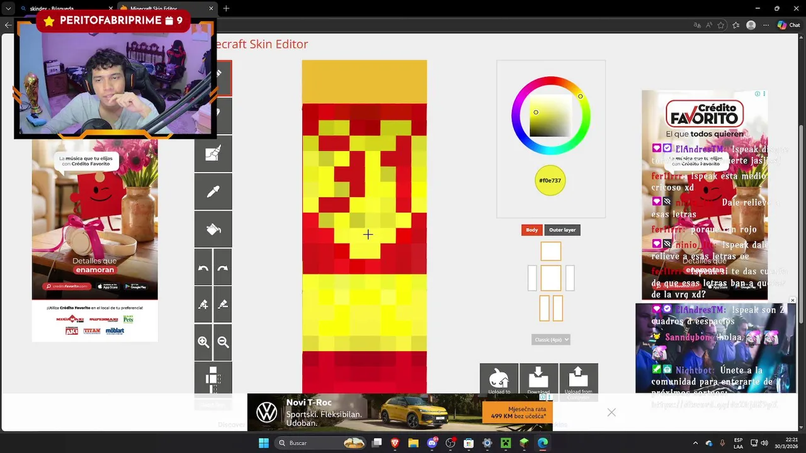The image size is (806, 453).
Task: Open Minecraft grass block icon in taskbar
Action: click(x=524, y=443)
